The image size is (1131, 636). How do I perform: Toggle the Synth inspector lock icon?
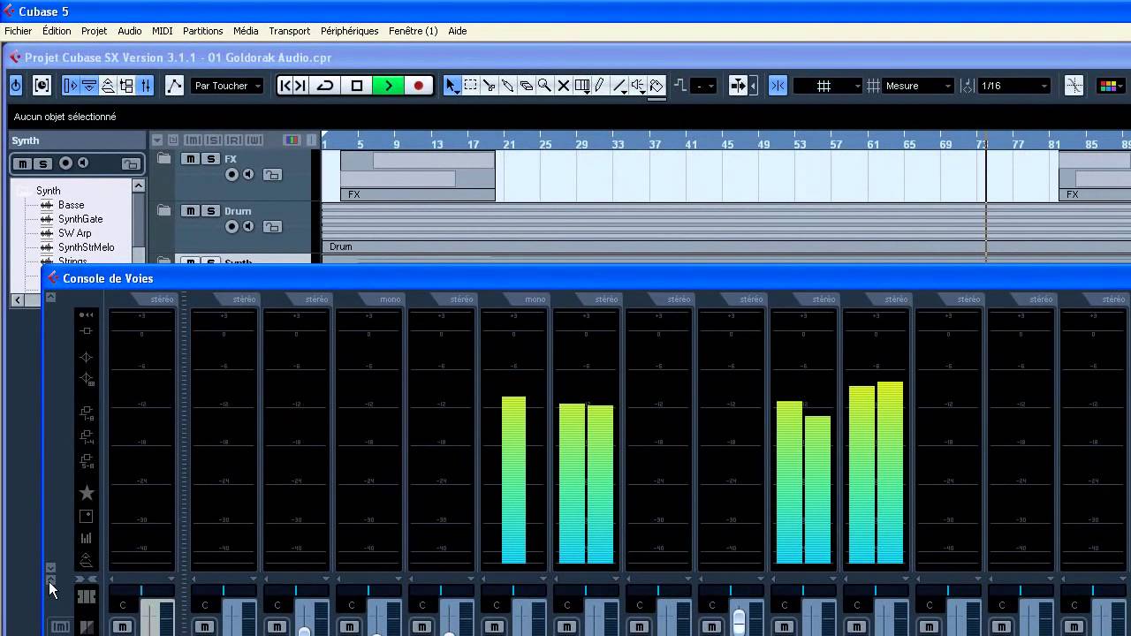click(x=130, y=163)
